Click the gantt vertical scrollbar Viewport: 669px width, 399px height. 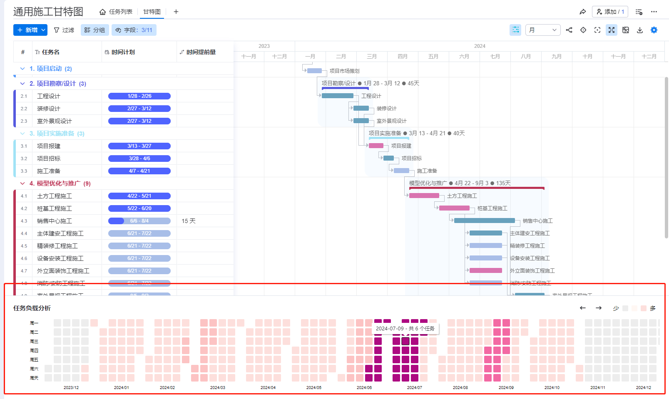pyautogui.click(x=666, y=158)
